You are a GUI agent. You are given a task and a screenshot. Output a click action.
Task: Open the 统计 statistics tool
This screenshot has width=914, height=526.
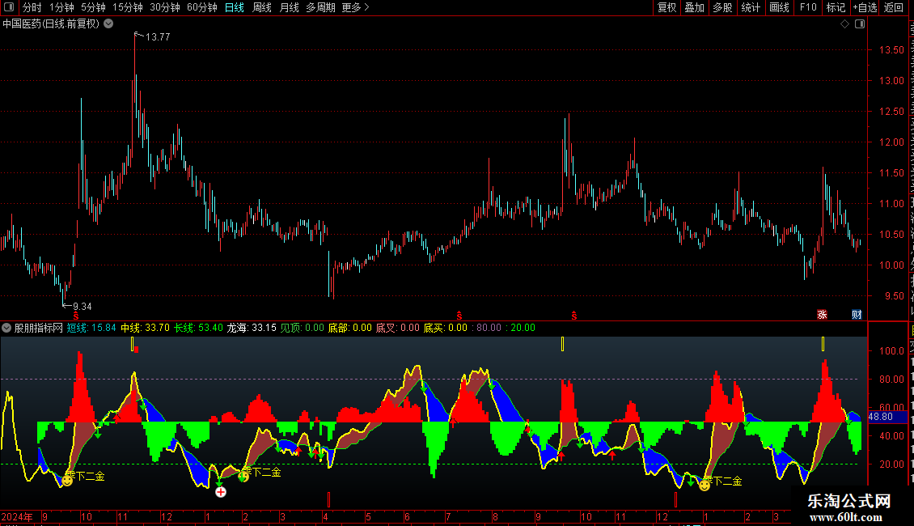[751, 7]
